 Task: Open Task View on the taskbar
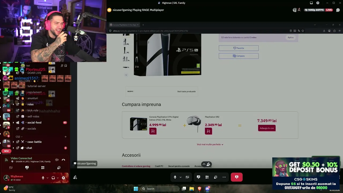point(184,189)
